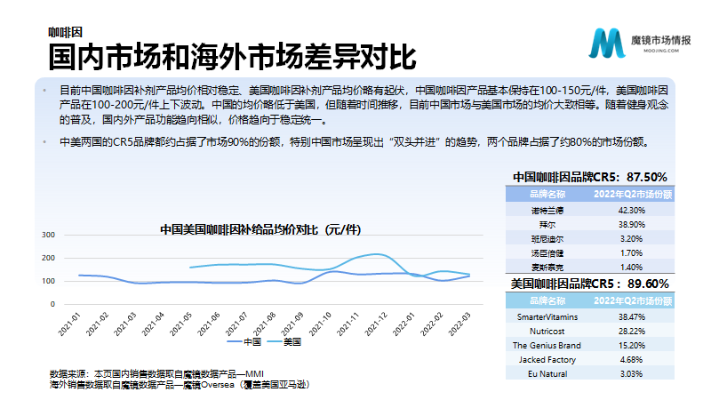
Task: Select the 拜尔 38.90% table row
Action: pyautogui.click(x=590, y=225)
